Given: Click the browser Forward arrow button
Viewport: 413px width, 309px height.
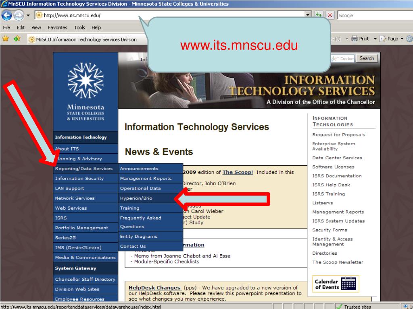Looking at the screenshot, I should (19, 15).
